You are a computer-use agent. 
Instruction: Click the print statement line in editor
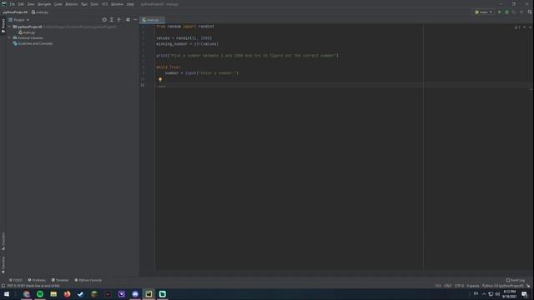click(x=247, y=56)
